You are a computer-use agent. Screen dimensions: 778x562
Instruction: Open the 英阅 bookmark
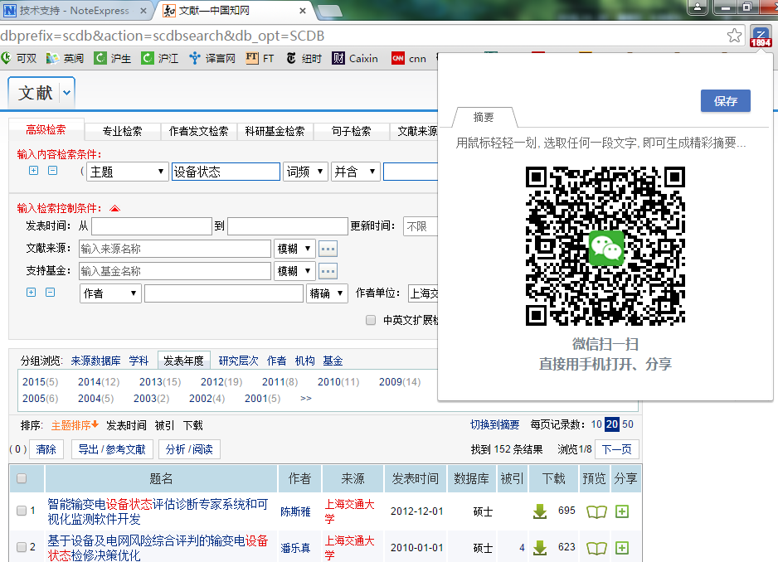[x=65, y=59]
